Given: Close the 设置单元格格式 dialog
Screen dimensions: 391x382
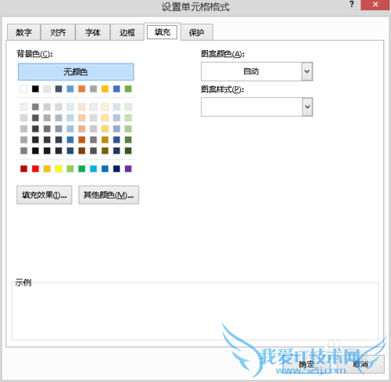Looking at the screenshot, I should pyautogui.click(x=375, y=5).
